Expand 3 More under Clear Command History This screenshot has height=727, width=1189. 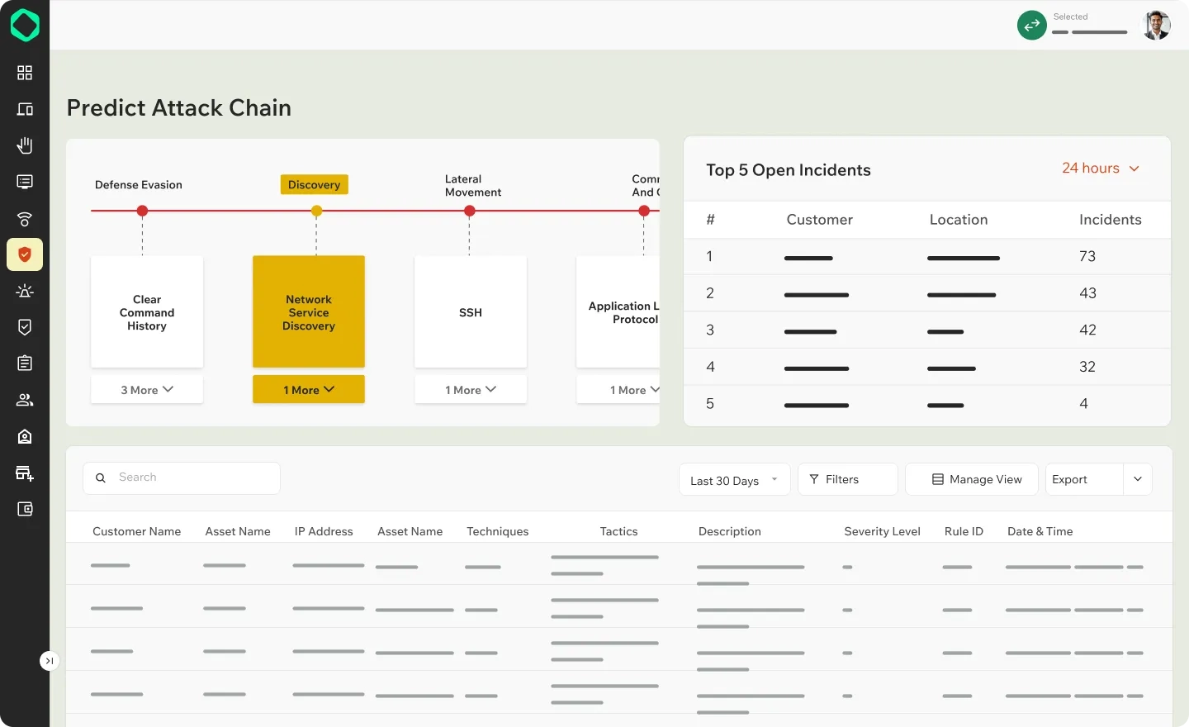[147, 390]
